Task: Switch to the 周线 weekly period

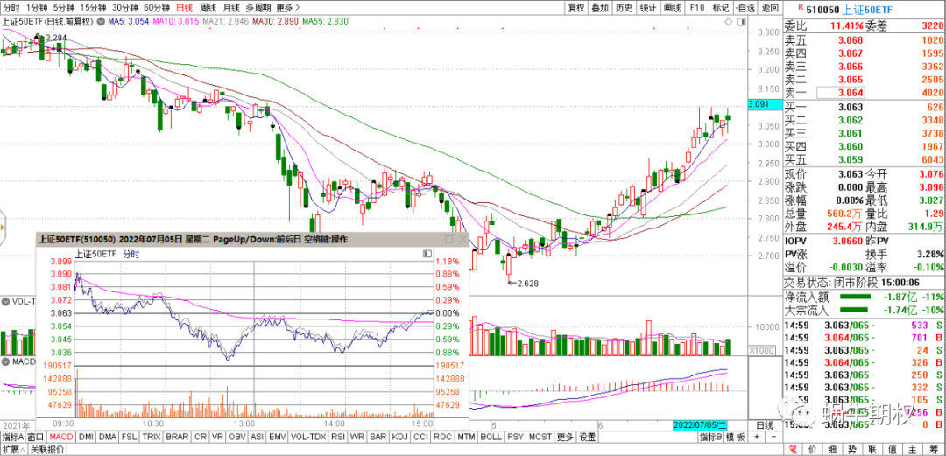Action: 208,7
